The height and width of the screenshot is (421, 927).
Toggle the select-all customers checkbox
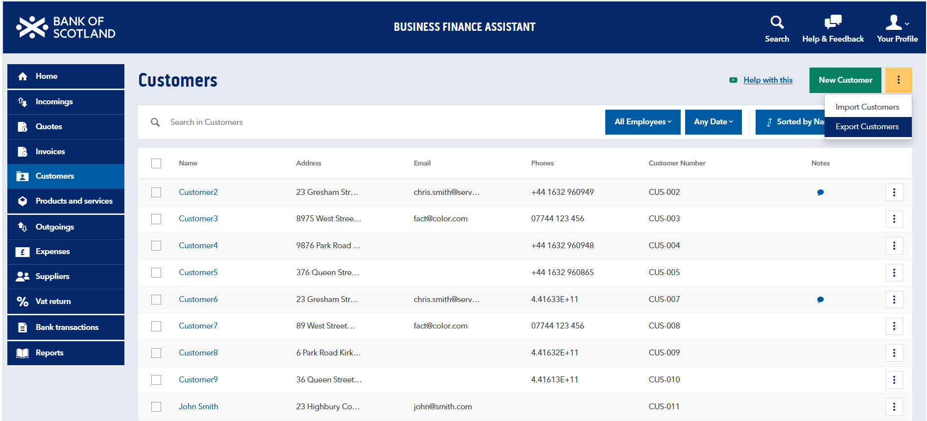tap(156, 164)
